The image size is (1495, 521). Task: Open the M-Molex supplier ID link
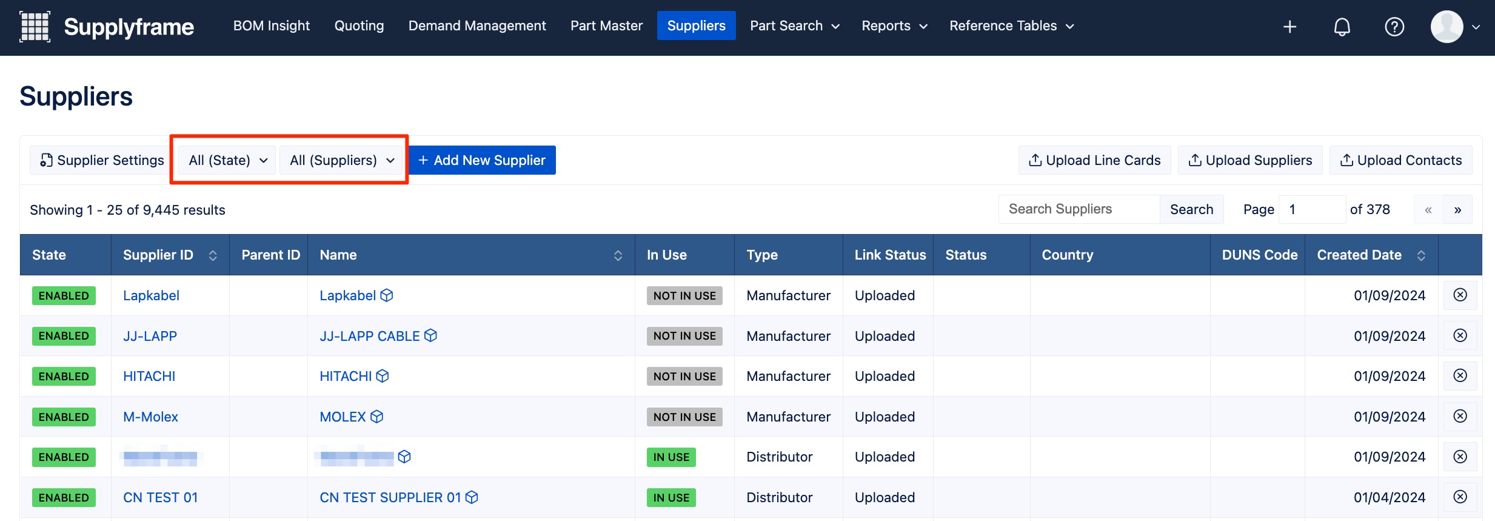click(150, 417)
